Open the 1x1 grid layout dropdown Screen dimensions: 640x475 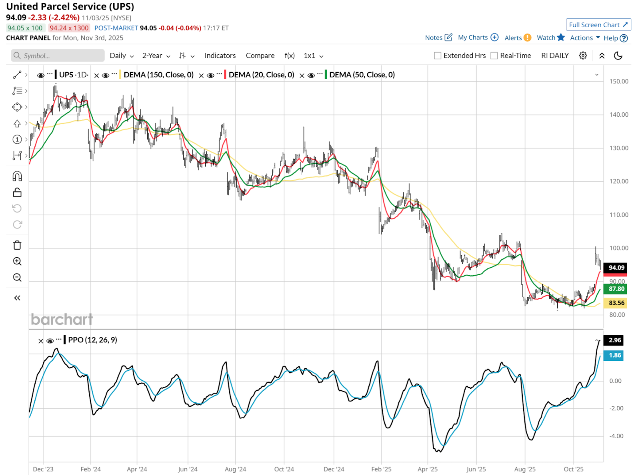pyautogui.click(x=314, y=56)
